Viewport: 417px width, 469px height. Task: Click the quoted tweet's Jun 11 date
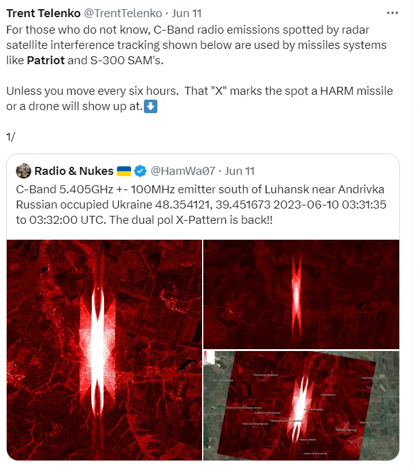(x=239, y=171)
